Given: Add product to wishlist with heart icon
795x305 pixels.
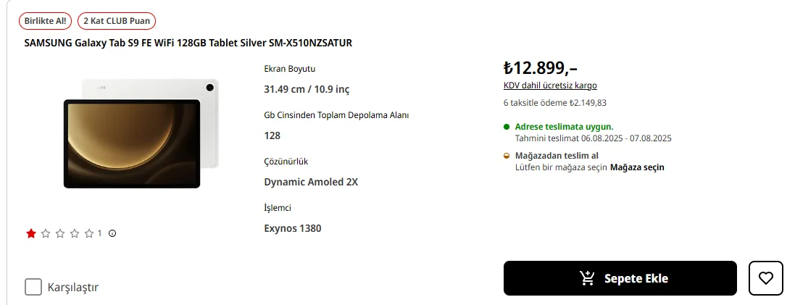Looking at the screenshot, I should [765, 278].
